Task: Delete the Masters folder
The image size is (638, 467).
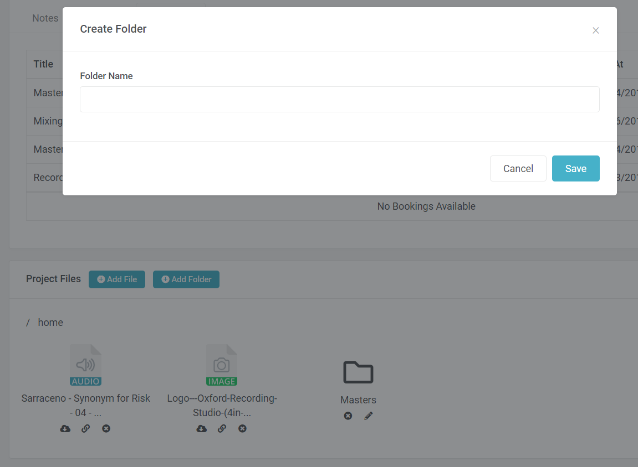Action: pos(348,416)
